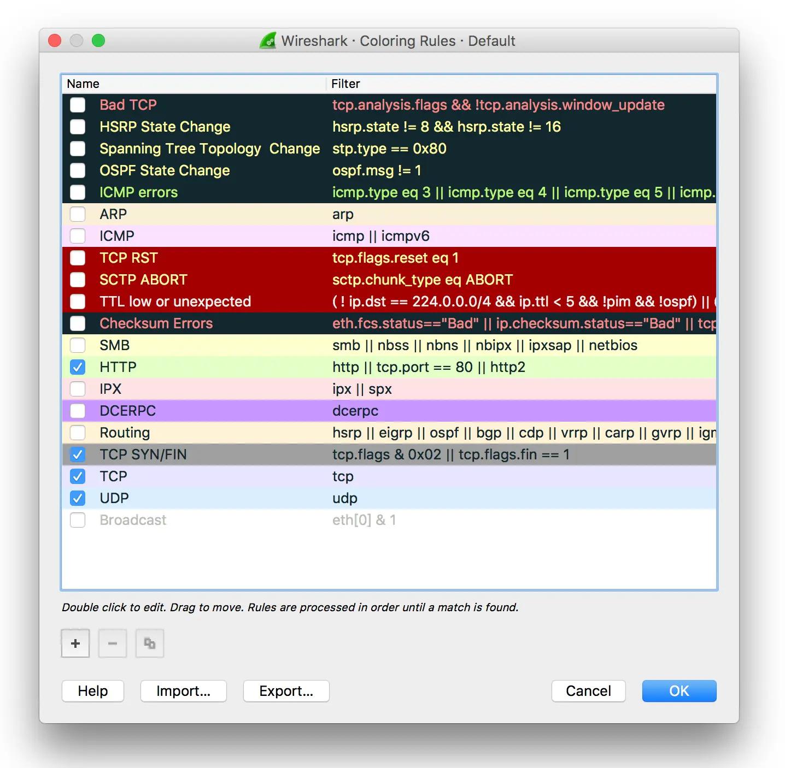This screenshot has height=768, width=785.
Task: Click the Import... button
Action: pos(184,691)
